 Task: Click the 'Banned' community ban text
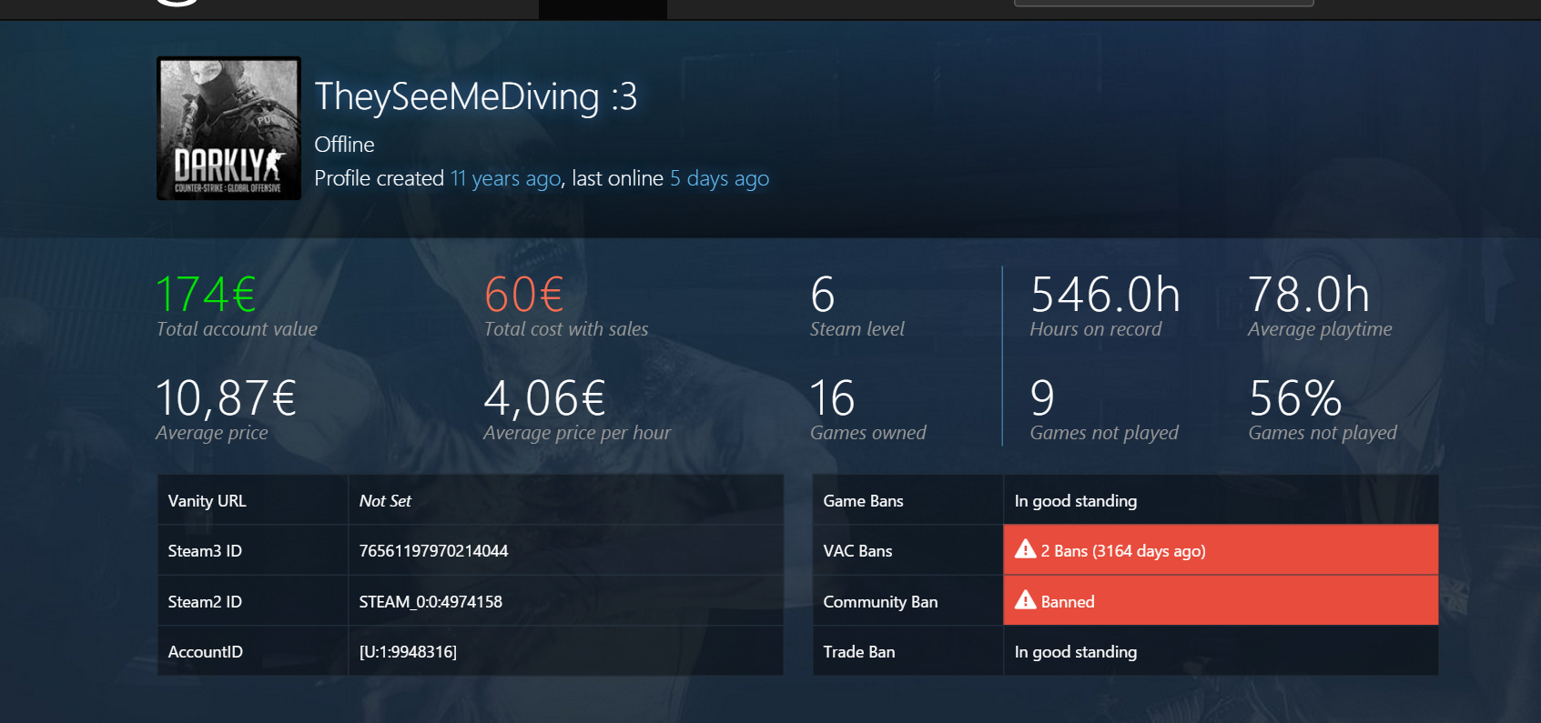pos(1068,602)
